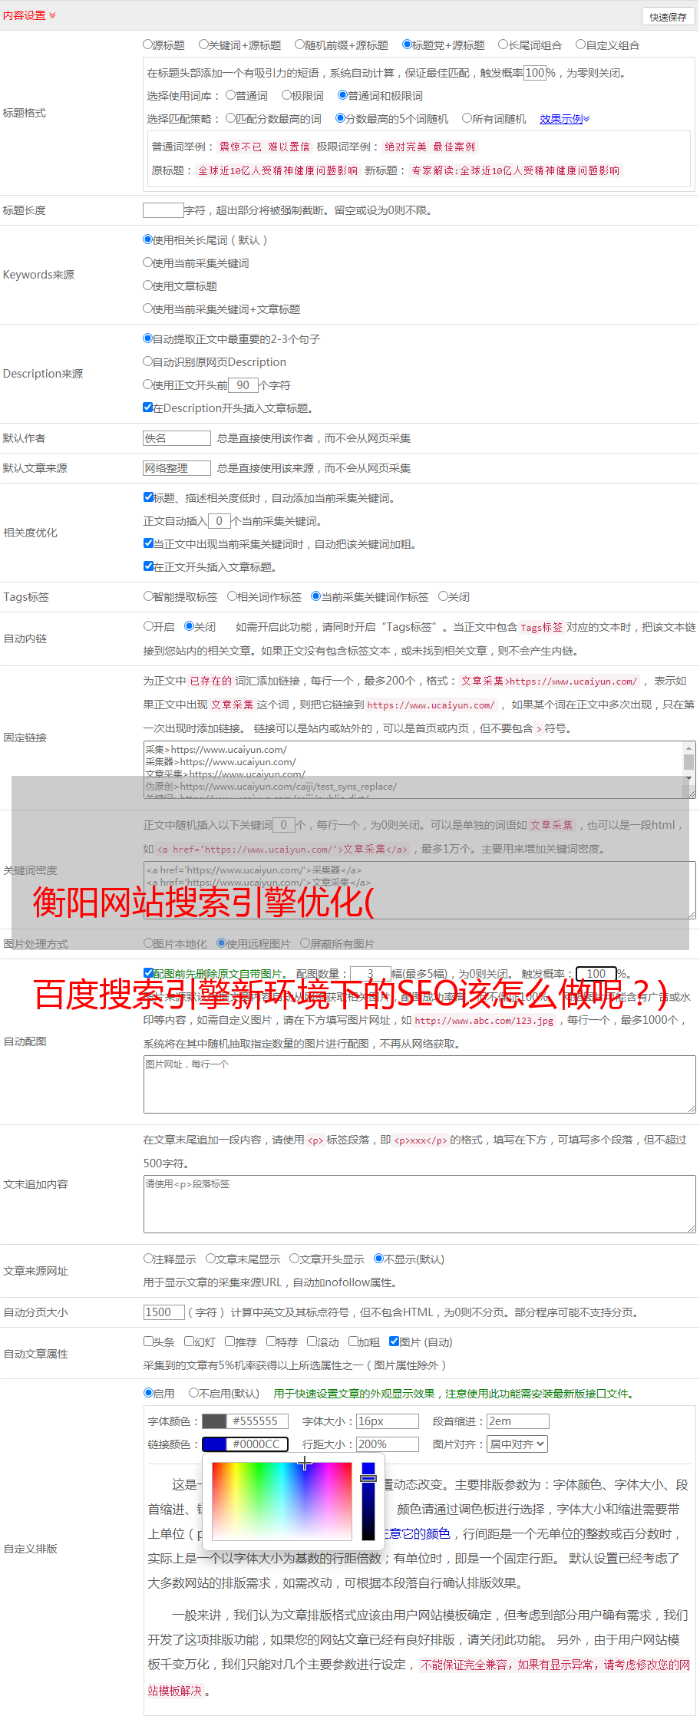
Task: Uncheck 在Description开头插入文章标题
Action: pyautogui.click(x=148, y=408)
